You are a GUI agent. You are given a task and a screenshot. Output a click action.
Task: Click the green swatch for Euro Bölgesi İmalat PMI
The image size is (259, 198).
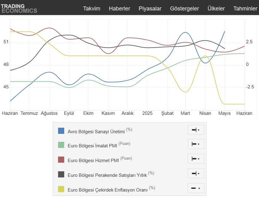point(61,145)
